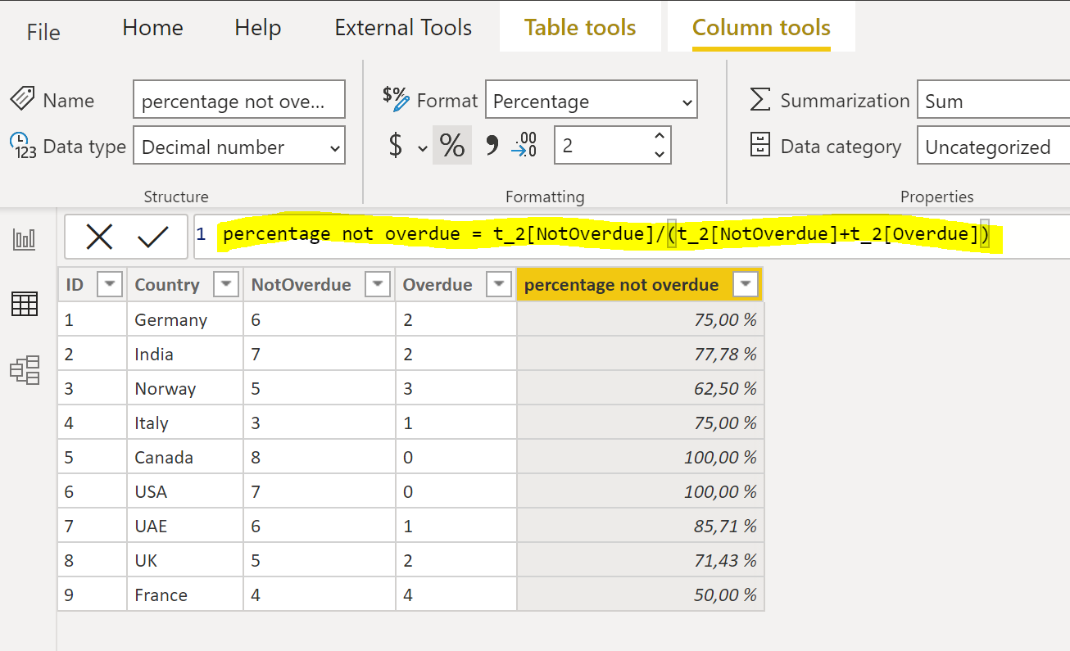Select the Germany cell
Viewport: 1070px width, 651px height.
pos(185,319)
